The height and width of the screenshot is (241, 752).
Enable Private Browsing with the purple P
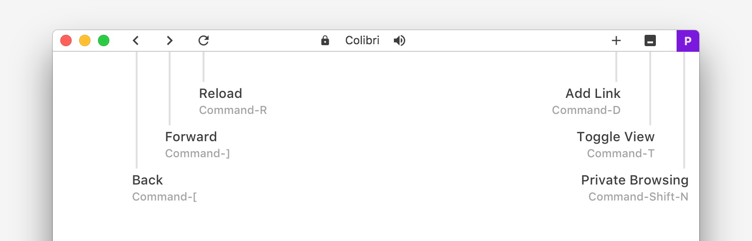tap(688, 41)
